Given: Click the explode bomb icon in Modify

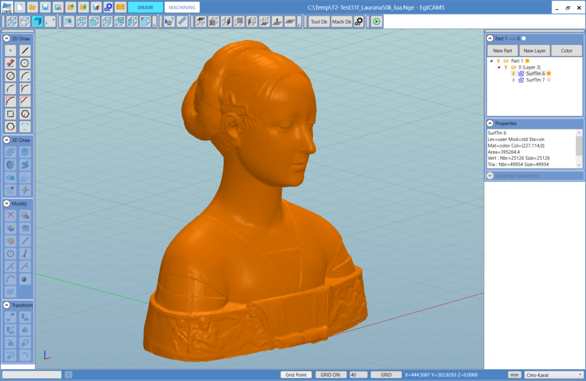Looking at the screenshot, I should pos(25,279).
